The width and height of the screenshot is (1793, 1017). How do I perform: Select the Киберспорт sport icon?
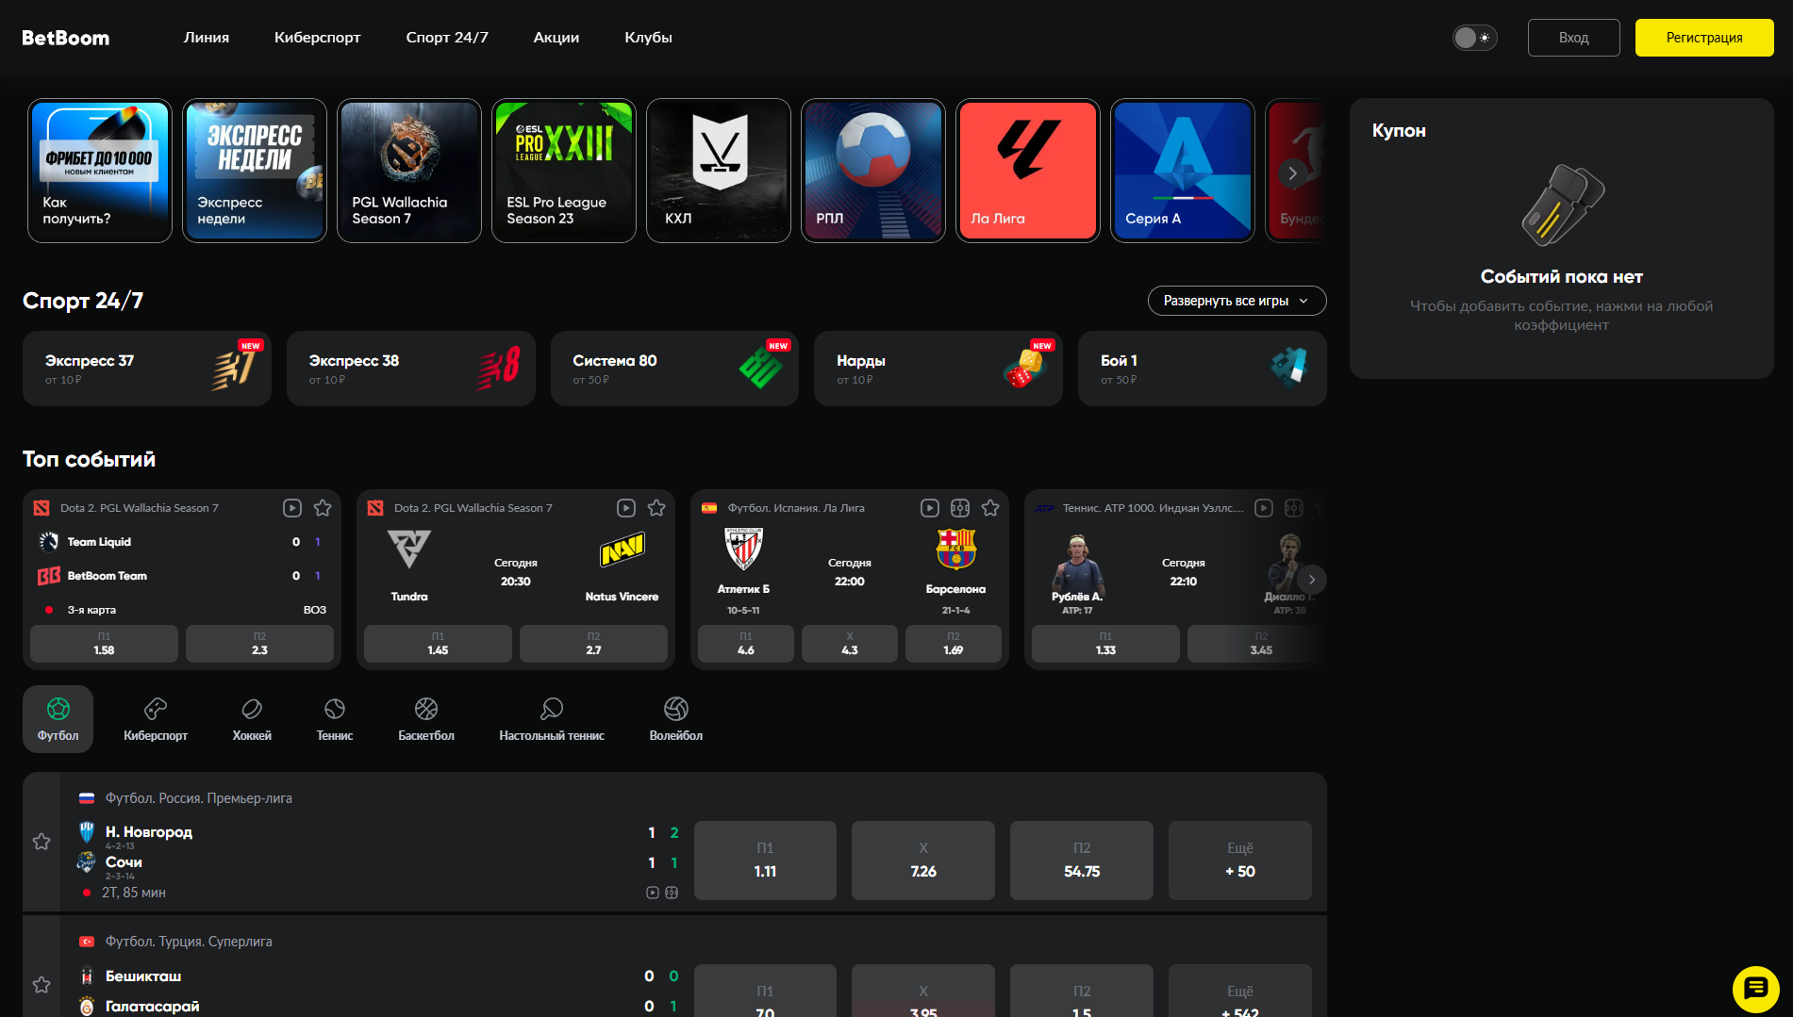[156, 719]
